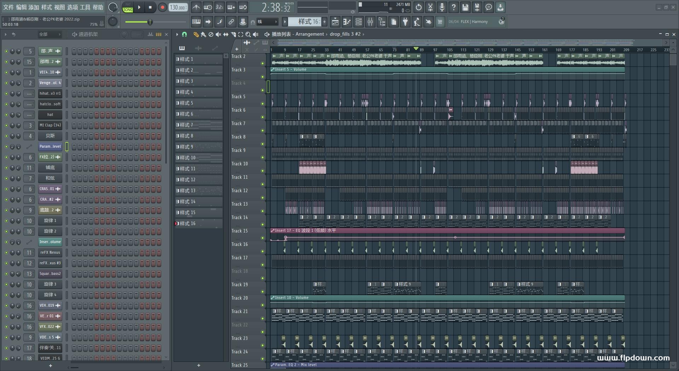679x371 pixels.
Task: Toggle the magnet snap icon in playlist
Action: [184, 34]
